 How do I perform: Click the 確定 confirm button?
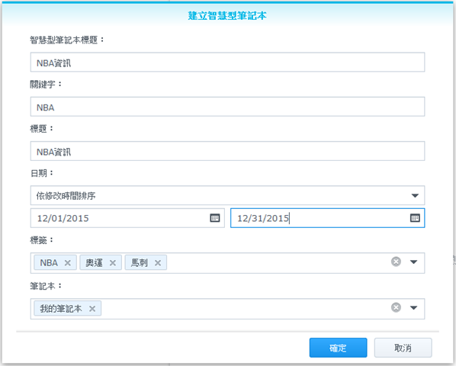tap(338, 348)
